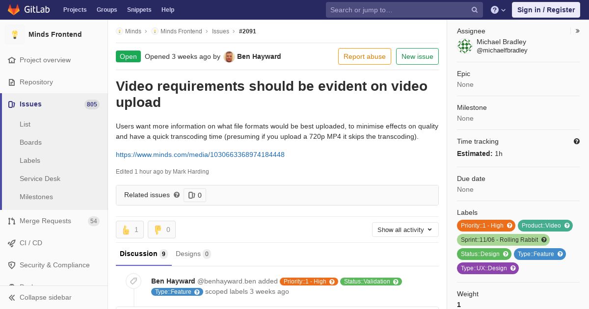The width and height of the screenshot is (589, 309).
Task: Click Ben Hayward's avatar near Opened
Action: [x=229, y=56]
